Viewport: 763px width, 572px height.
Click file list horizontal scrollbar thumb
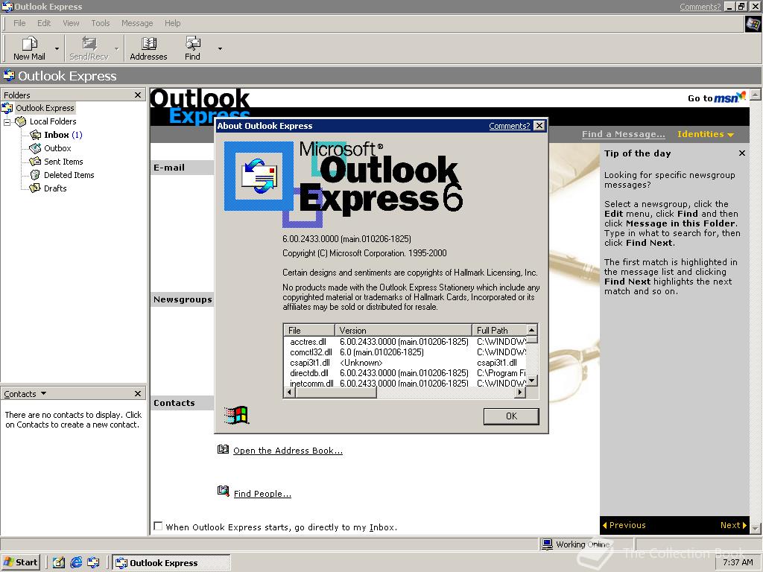point(336,392)
